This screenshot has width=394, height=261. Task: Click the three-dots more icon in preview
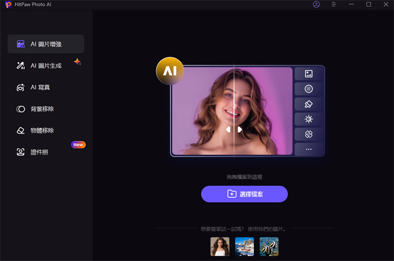point(308,149)
